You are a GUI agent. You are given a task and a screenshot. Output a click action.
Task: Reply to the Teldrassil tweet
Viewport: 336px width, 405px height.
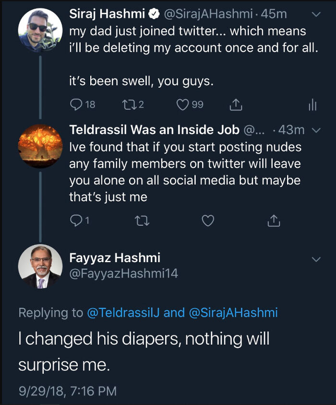76,220
